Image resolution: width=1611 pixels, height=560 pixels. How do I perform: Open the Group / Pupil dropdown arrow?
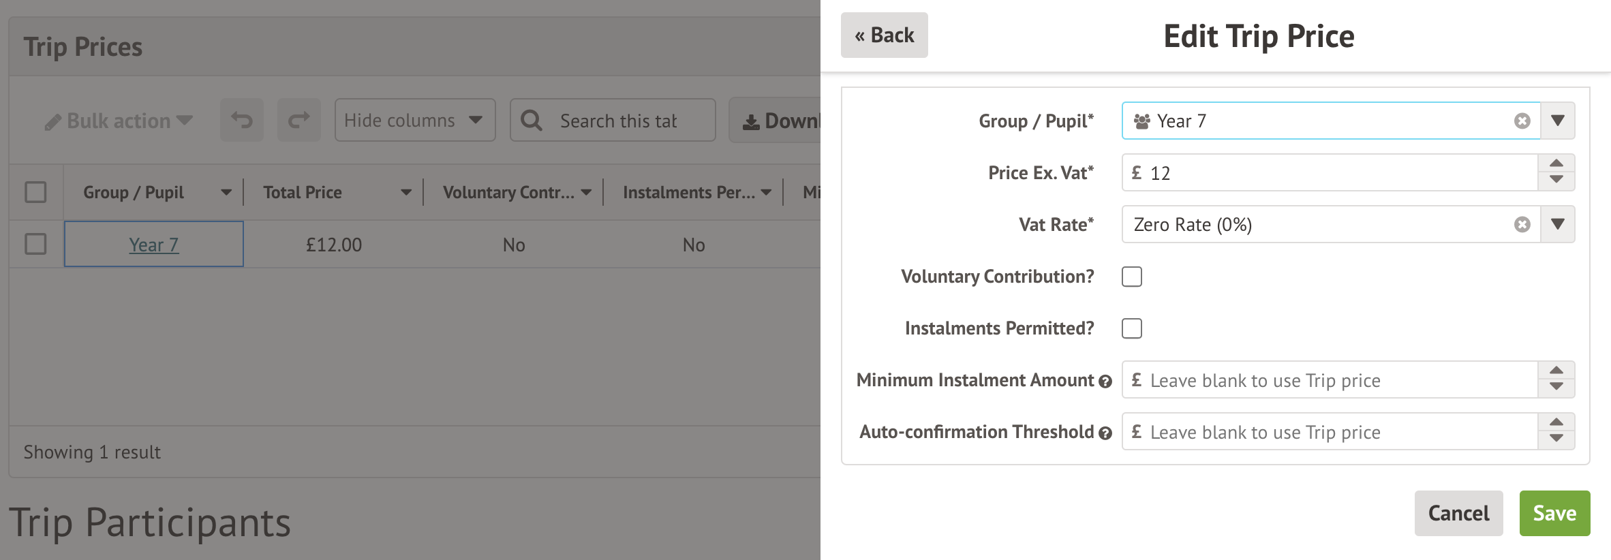pyautogui.click(x=1557, y=121)
